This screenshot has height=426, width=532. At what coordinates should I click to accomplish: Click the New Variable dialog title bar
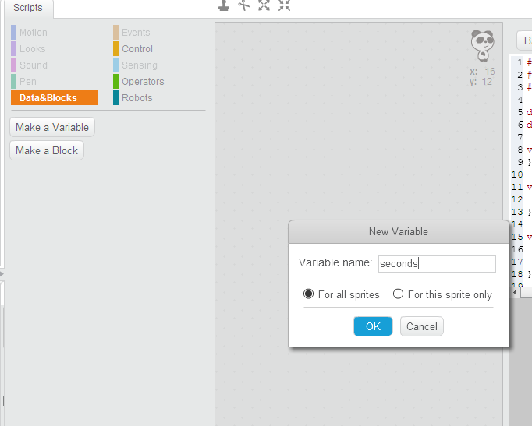[x=399, y=232]
